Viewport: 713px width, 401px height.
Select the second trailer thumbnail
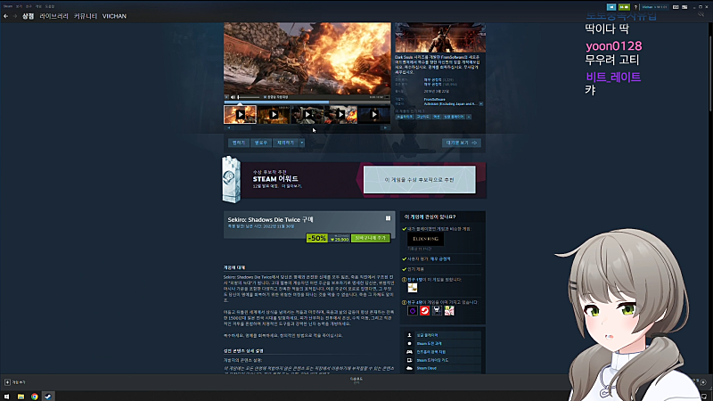tap(274, 115)
